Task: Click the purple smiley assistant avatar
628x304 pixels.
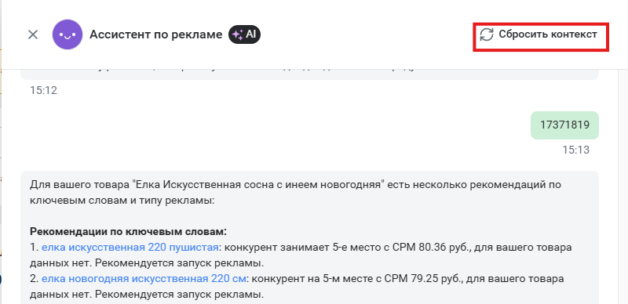Action: (x=68, y=34)
